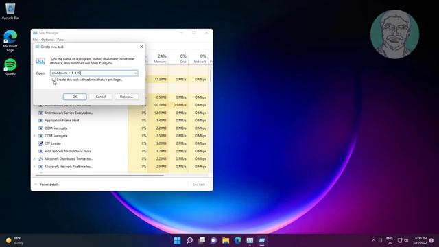Launch Microsoft Edge from the desktop shortcut
This screenshot has height=247, width=439.
point(10,40)
